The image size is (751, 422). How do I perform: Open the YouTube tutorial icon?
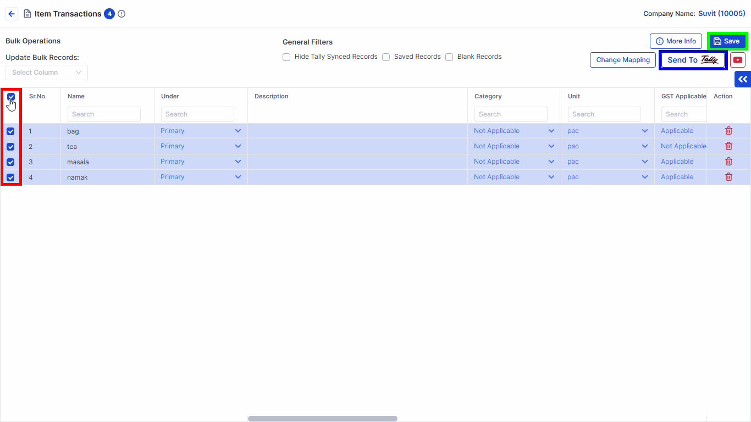coord(738,60)
